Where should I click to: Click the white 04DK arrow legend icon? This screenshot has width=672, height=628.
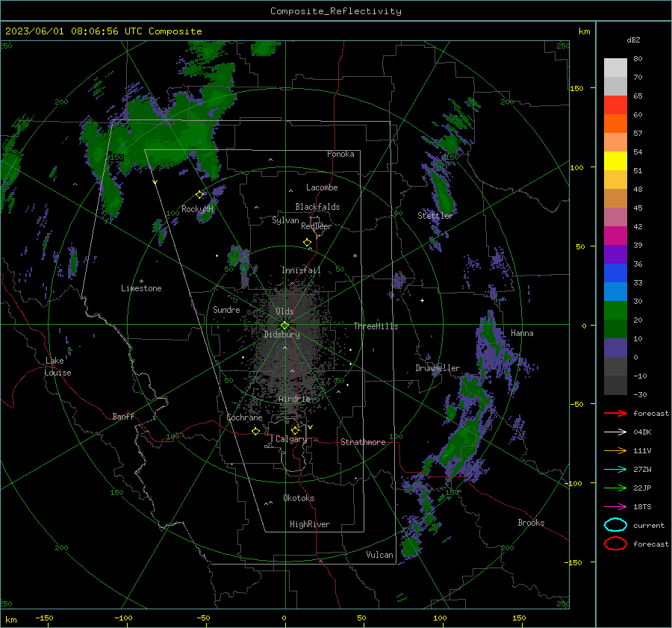(x=615, y=432)
